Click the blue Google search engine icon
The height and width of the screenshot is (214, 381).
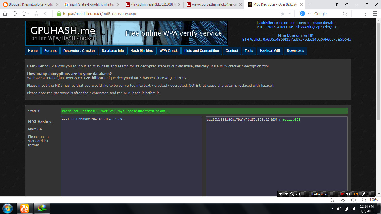point(302,14)
